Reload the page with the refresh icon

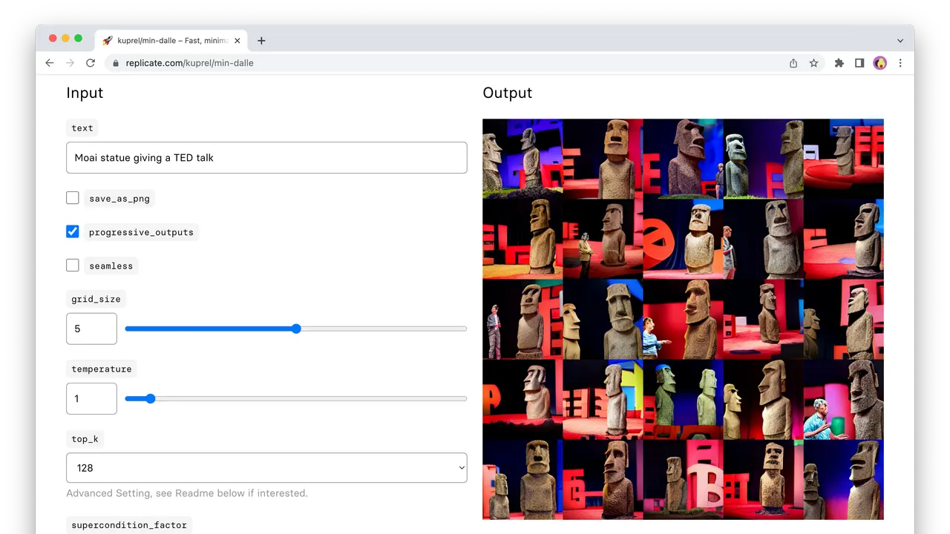click(x=91, y=63)
